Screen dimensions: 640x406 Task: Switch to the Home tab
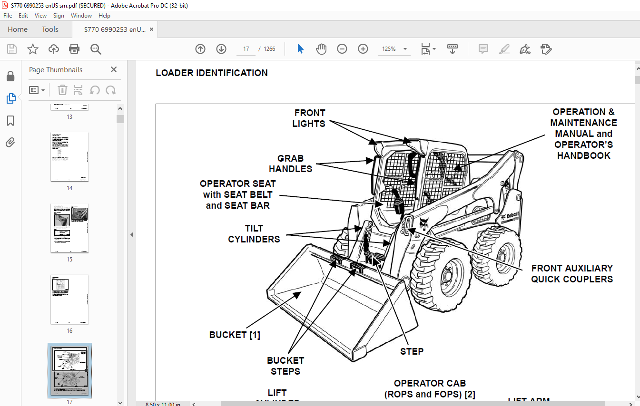pyautogui.click(x=18, y=29)
